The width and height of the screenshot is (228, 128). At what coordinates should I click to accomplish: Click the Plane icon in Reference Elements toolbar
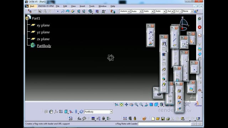click(175, 45)
